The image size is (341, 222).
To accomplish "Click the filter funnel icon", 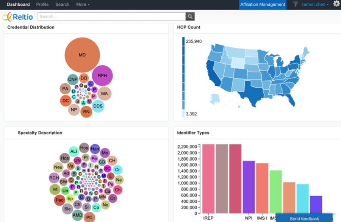I will [x=295, y=5].
